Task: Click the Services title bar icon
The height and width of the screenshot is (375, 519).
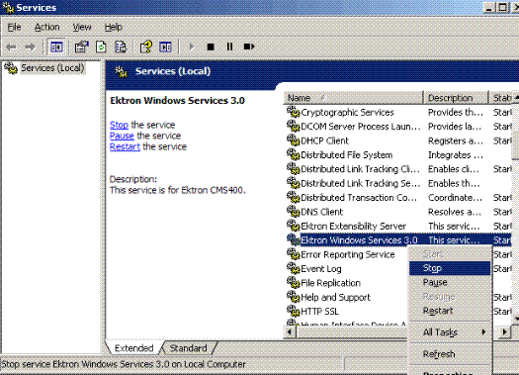Action: pos(8,7)
